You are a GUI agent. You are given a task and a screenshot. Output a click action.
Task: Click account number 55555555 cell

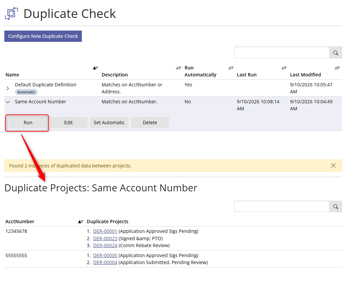16,255
